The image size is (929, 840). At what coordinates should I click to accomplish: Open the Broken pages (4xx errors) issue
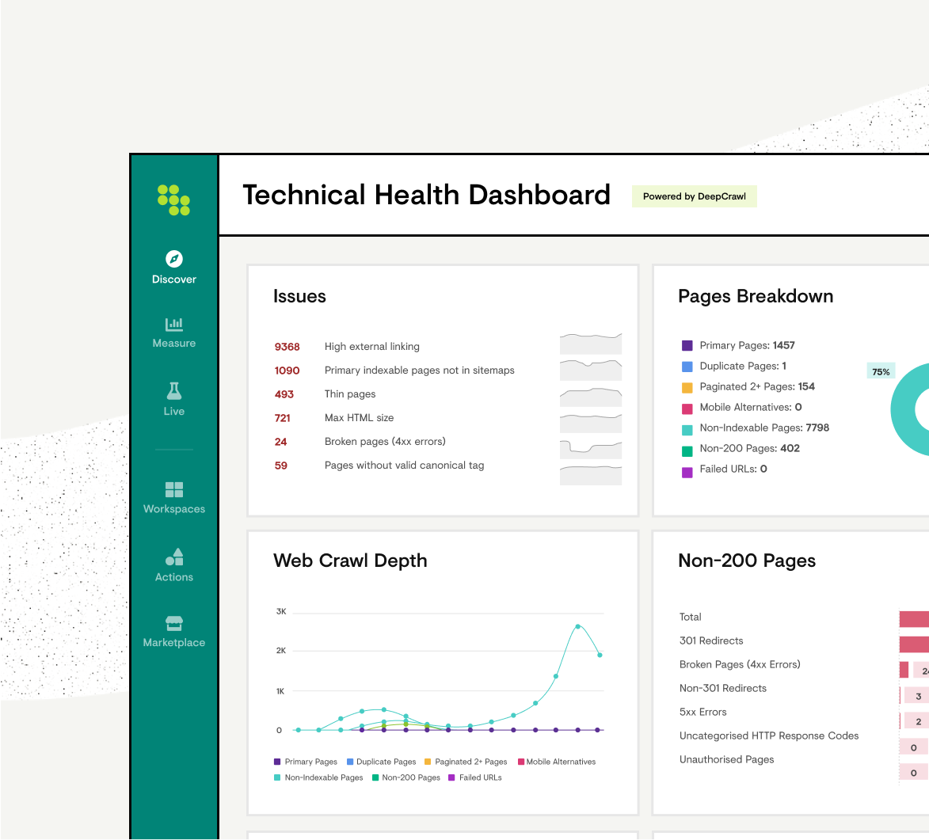point(385,441)
